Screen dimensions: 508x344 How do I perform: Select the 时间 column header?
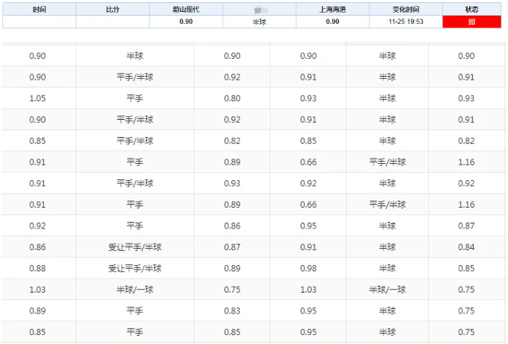tap(39, 10)
